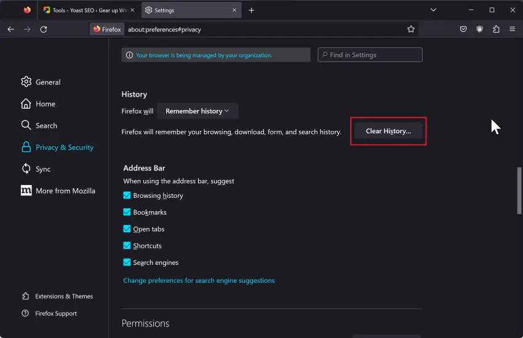
Task: Uncheck the Browsing history checkbox
Action: [x=127, y=195]
